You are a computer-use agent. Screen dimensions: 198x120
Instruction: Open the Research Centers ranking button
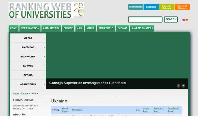(x=182, y=7)
